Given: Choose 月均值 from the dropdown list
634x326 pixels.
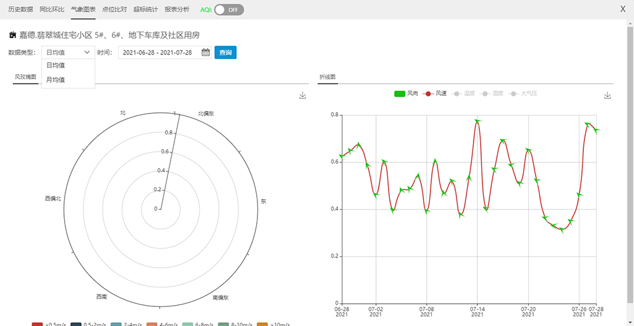Looking at the screenshot, I should (56, 80).
